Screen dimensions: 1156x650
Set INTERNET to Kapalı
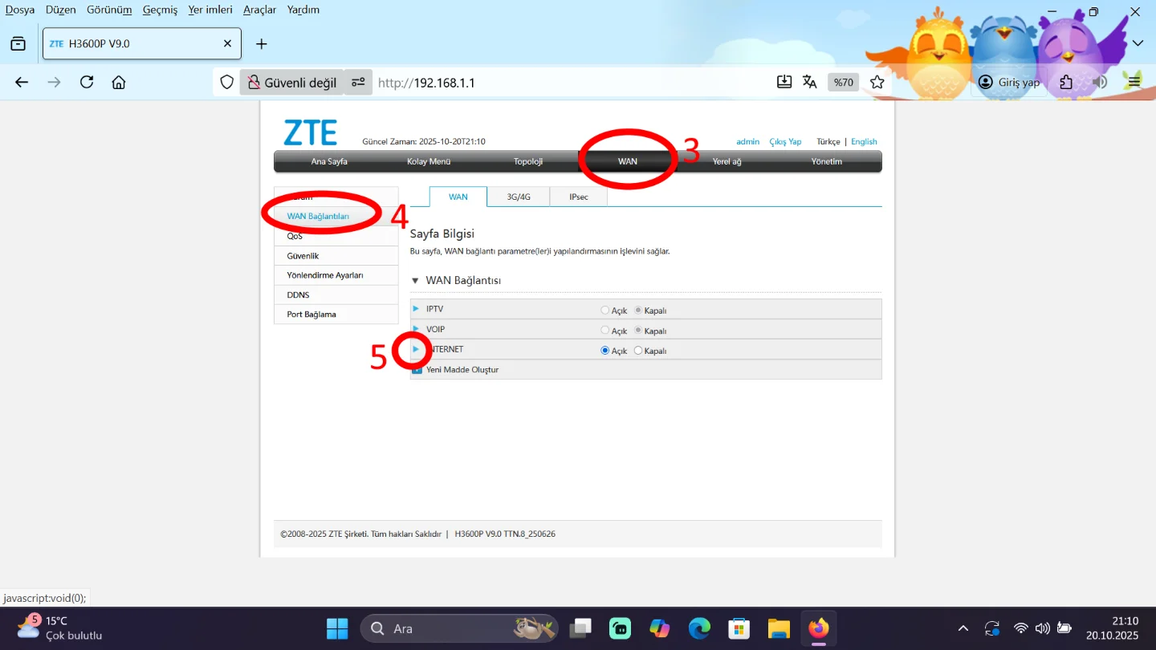tap(639, 351)
